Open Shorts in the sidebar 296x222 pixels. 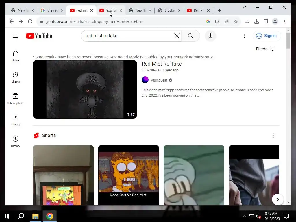pos(16,77)
